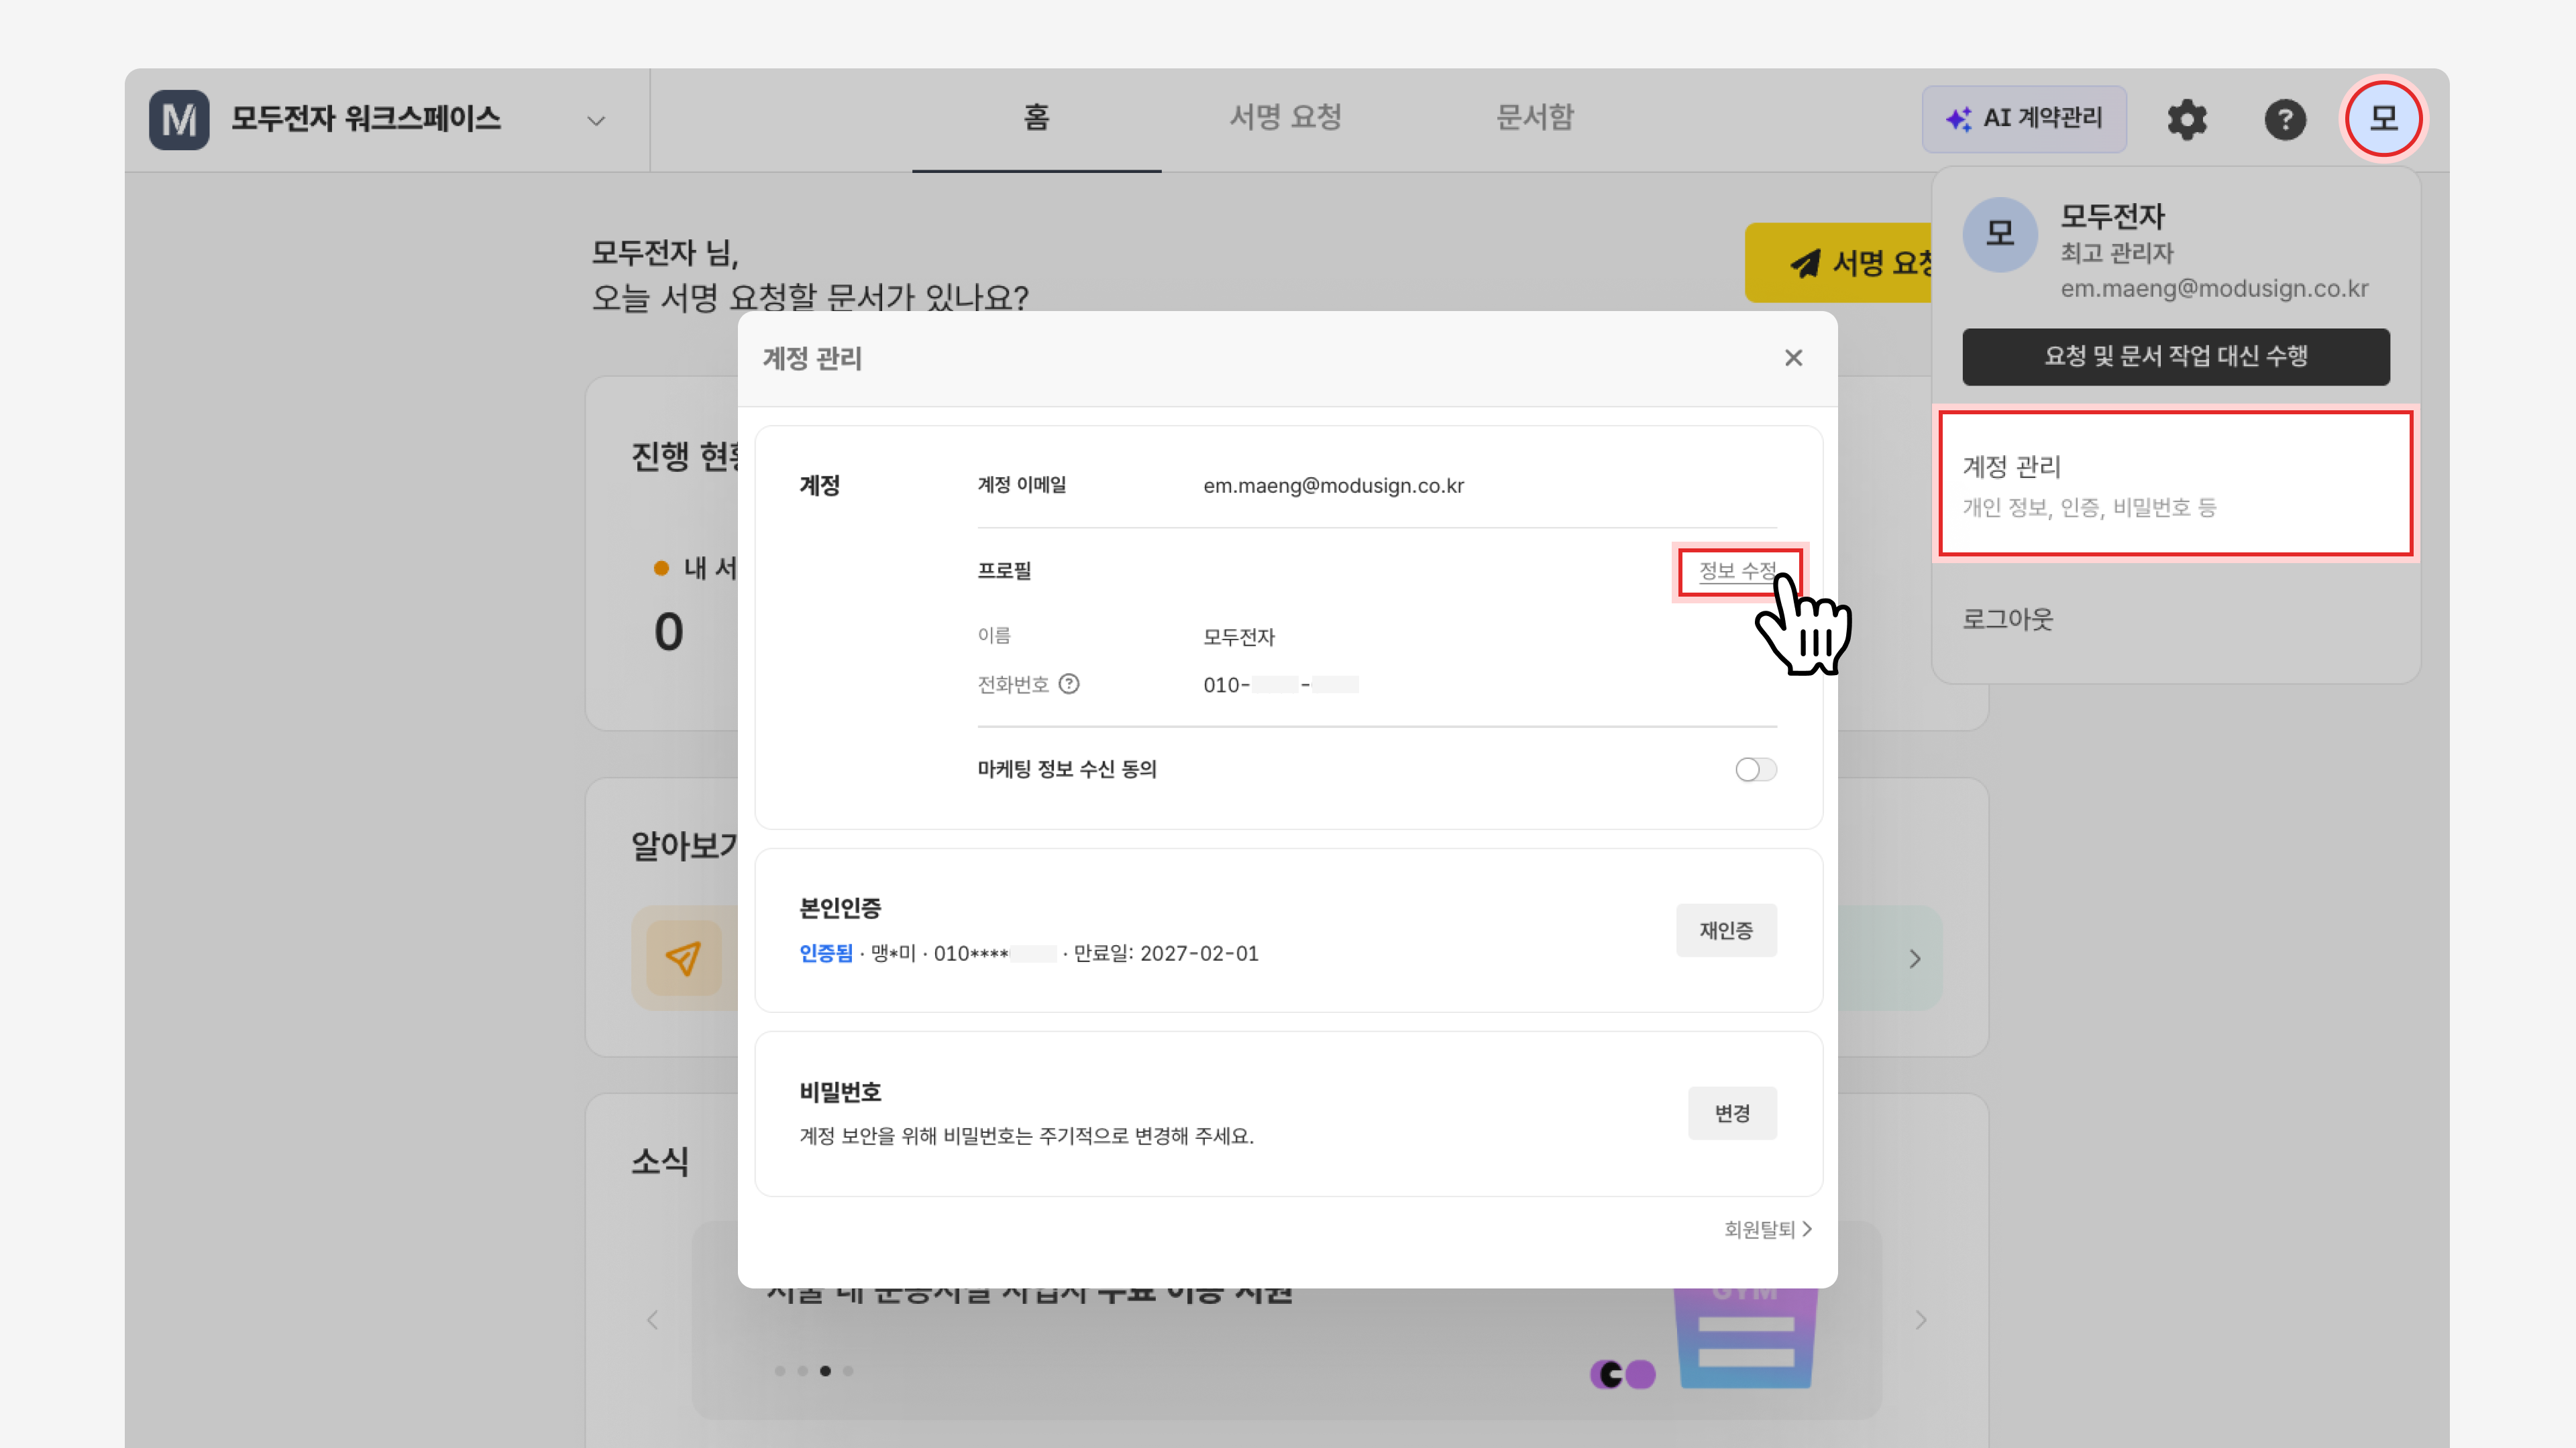Screen dimensions: 2576x1448
Task: Click the orange paper plane icon
Action: pos(684,957)
